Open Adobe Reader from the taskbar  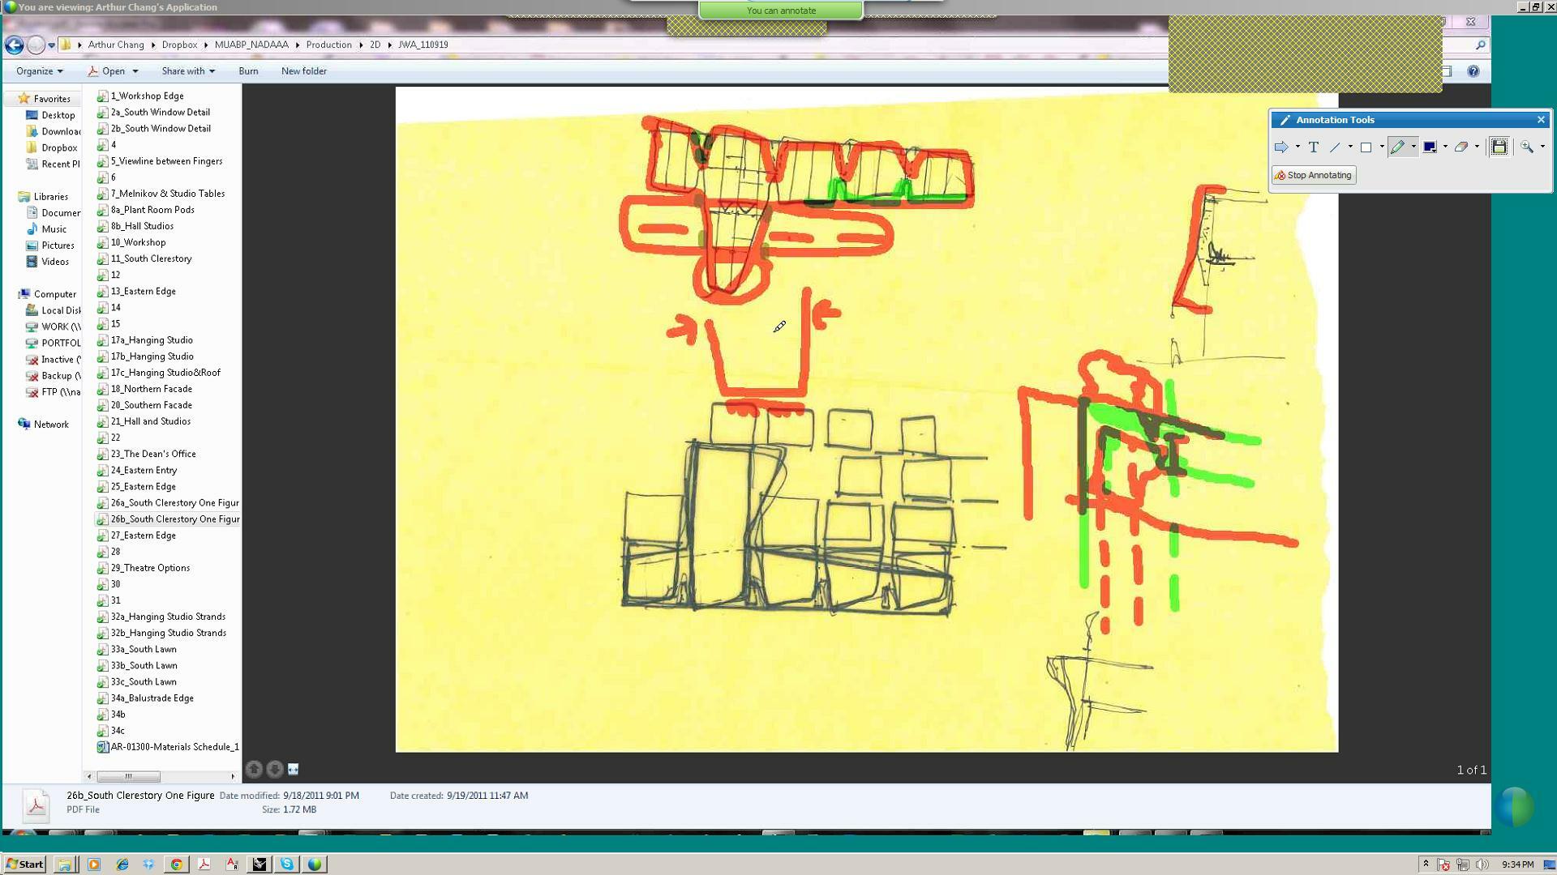pos(204,864)
